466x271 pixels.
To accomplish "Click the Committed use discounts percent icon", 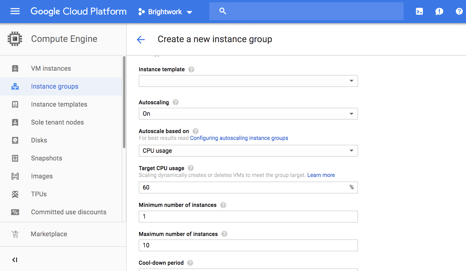I will (x=15, y=212).
